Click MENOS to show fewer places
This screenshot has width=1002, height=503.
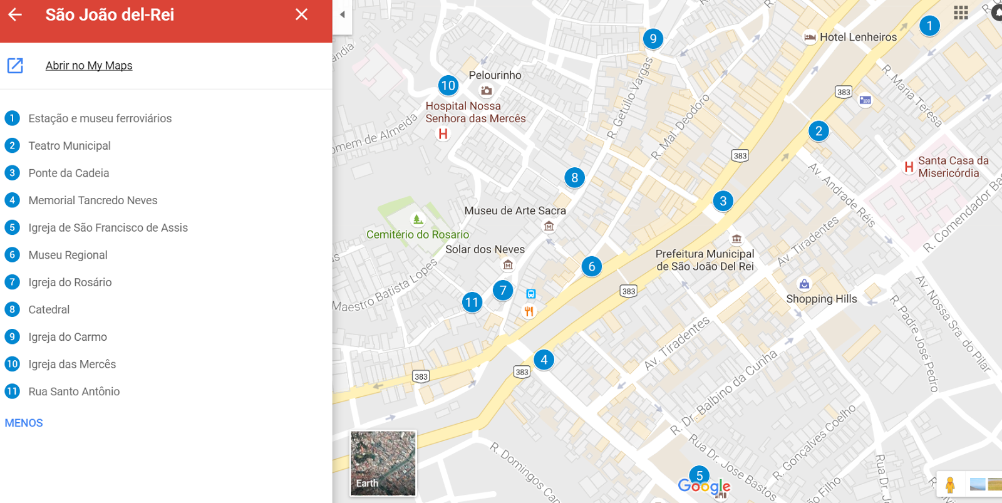point(24,423)
